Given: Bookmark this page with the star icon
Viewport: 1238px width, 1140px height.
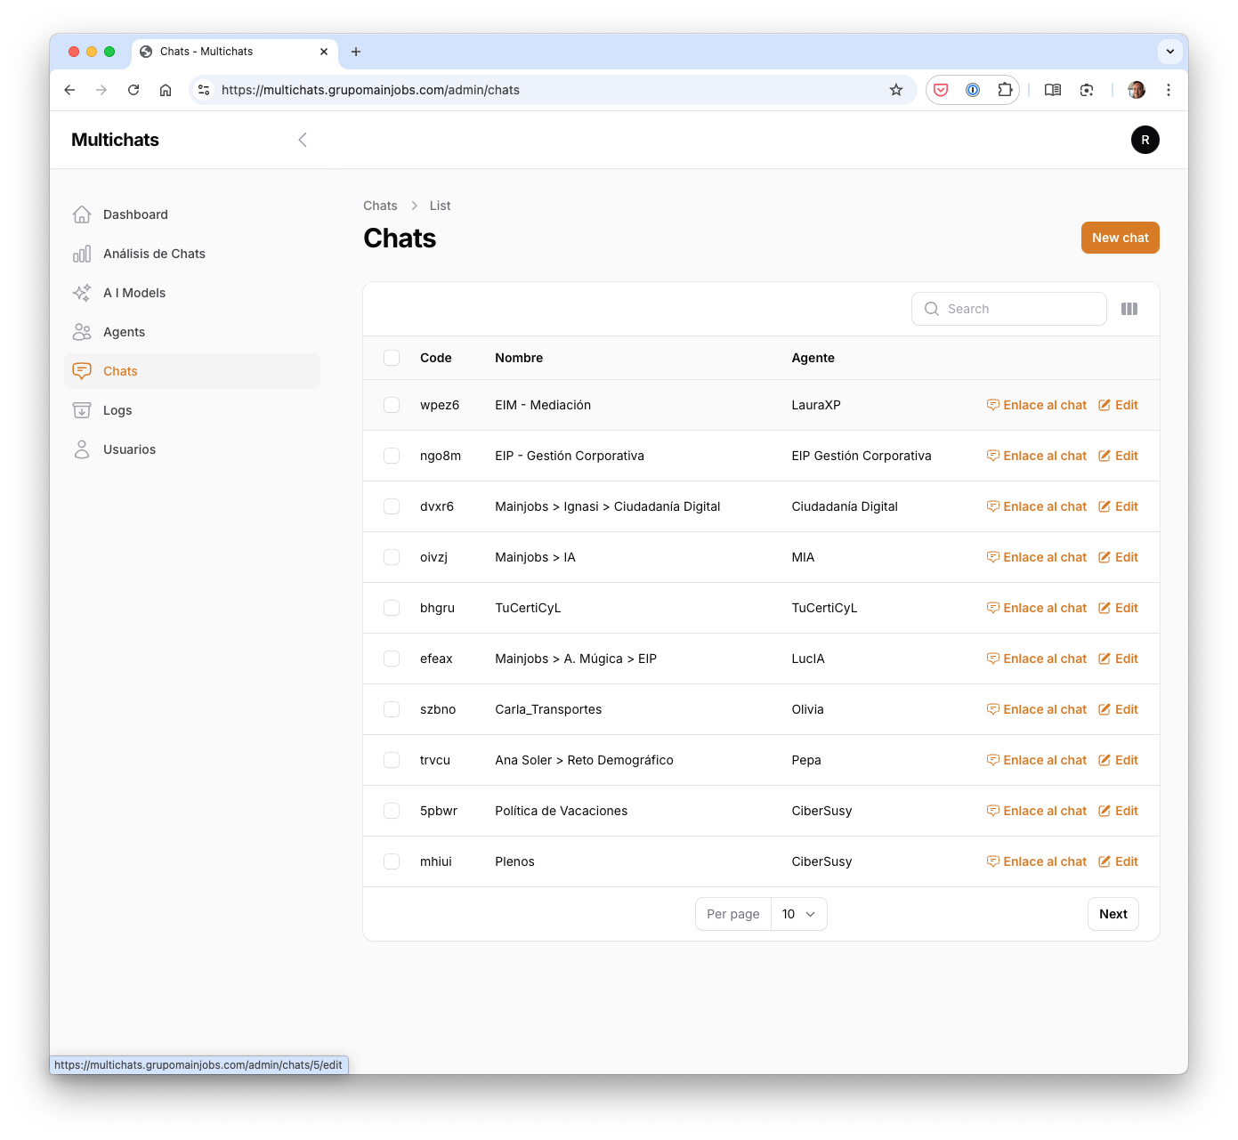Looking at the screenshot, I should pyautogui.click(x=895, y=90).
